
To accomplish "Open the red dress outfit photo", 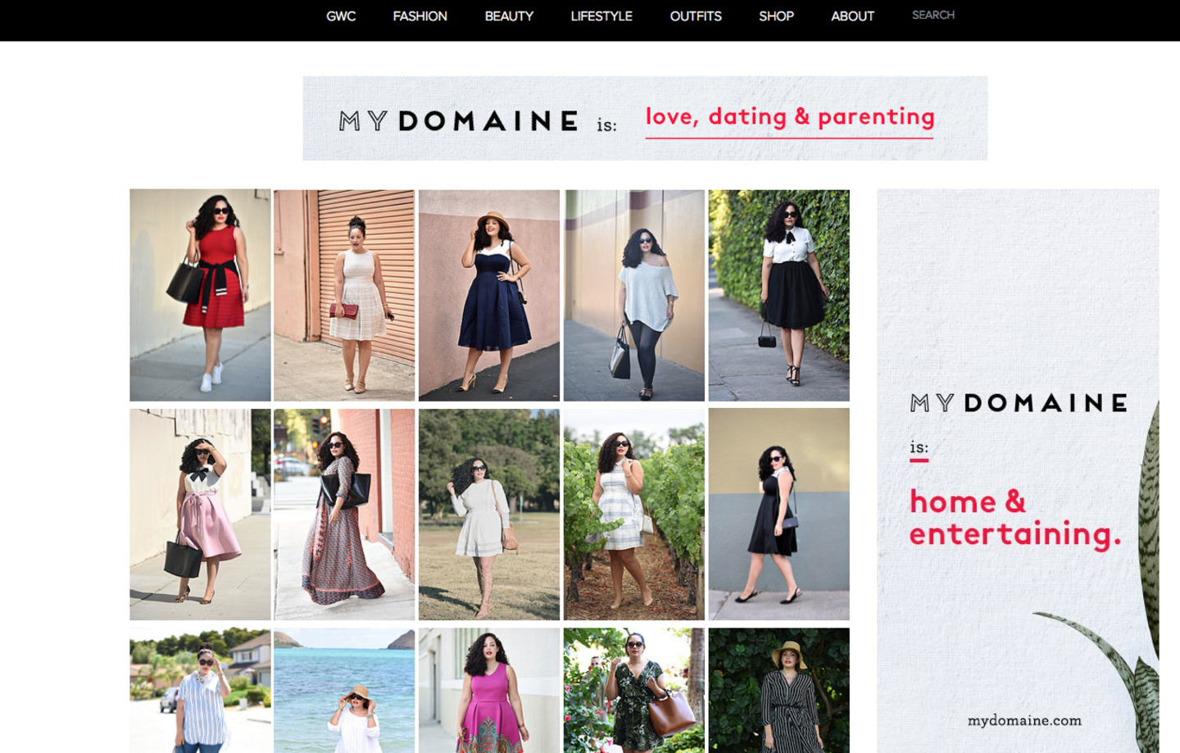I will pos(200,295).
